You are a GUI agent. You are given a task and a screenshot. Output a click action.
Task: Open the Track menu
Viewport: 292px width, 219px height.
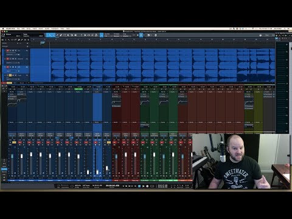tap(35, 29)
